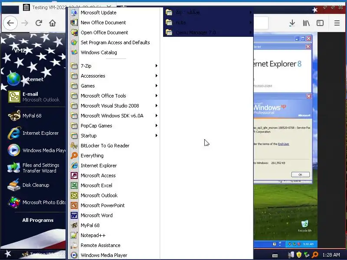Open Remote Assistance
347x260 pixels.
114,245
